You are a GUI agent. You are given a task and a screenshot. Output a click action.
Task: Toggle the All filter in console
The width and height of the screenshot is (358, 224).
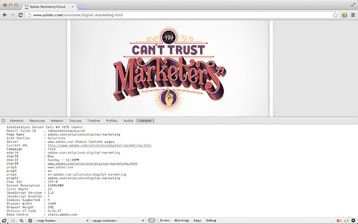tap(152, 220)
